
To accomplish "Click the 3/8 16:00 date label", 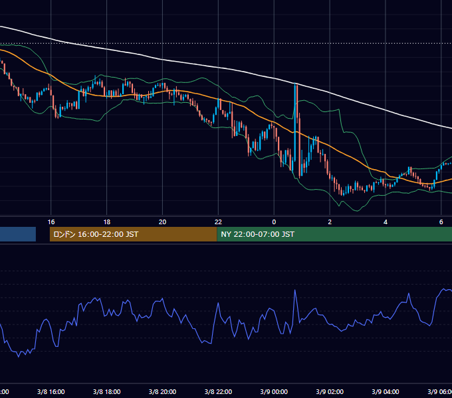I will pyautogui.click(x=51, y=391).
